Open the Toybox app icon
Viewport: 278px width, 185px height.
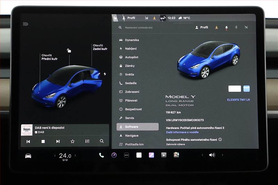coord(176,155)
